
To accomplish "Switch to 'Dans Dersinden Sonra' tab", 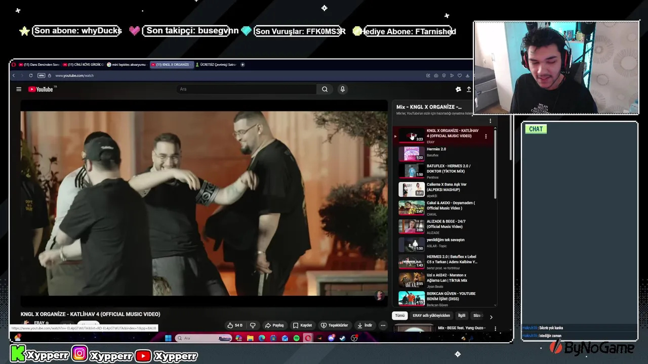I will (38, 65).
